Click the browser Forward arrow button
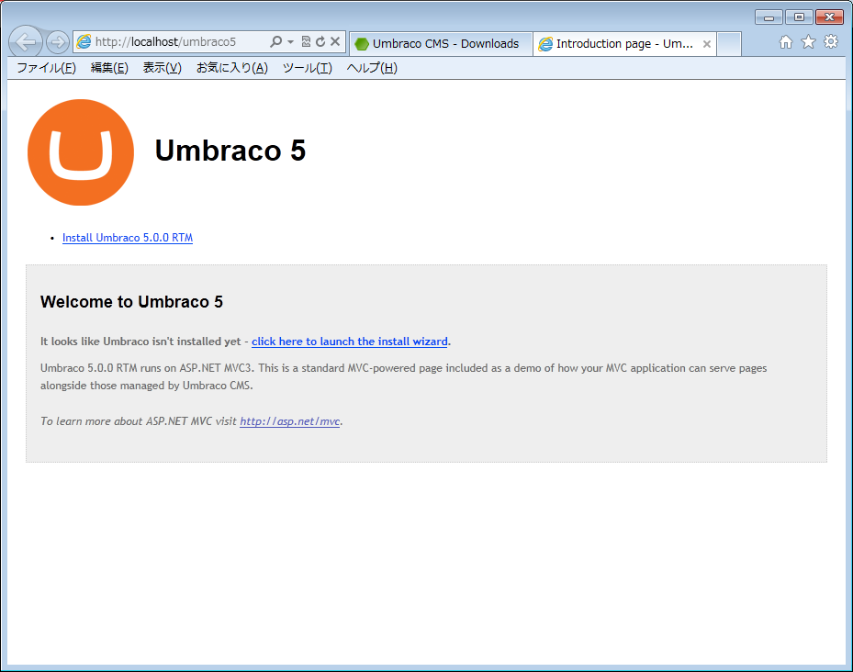The height and width of the screenshot is (672, 853). 57,42
